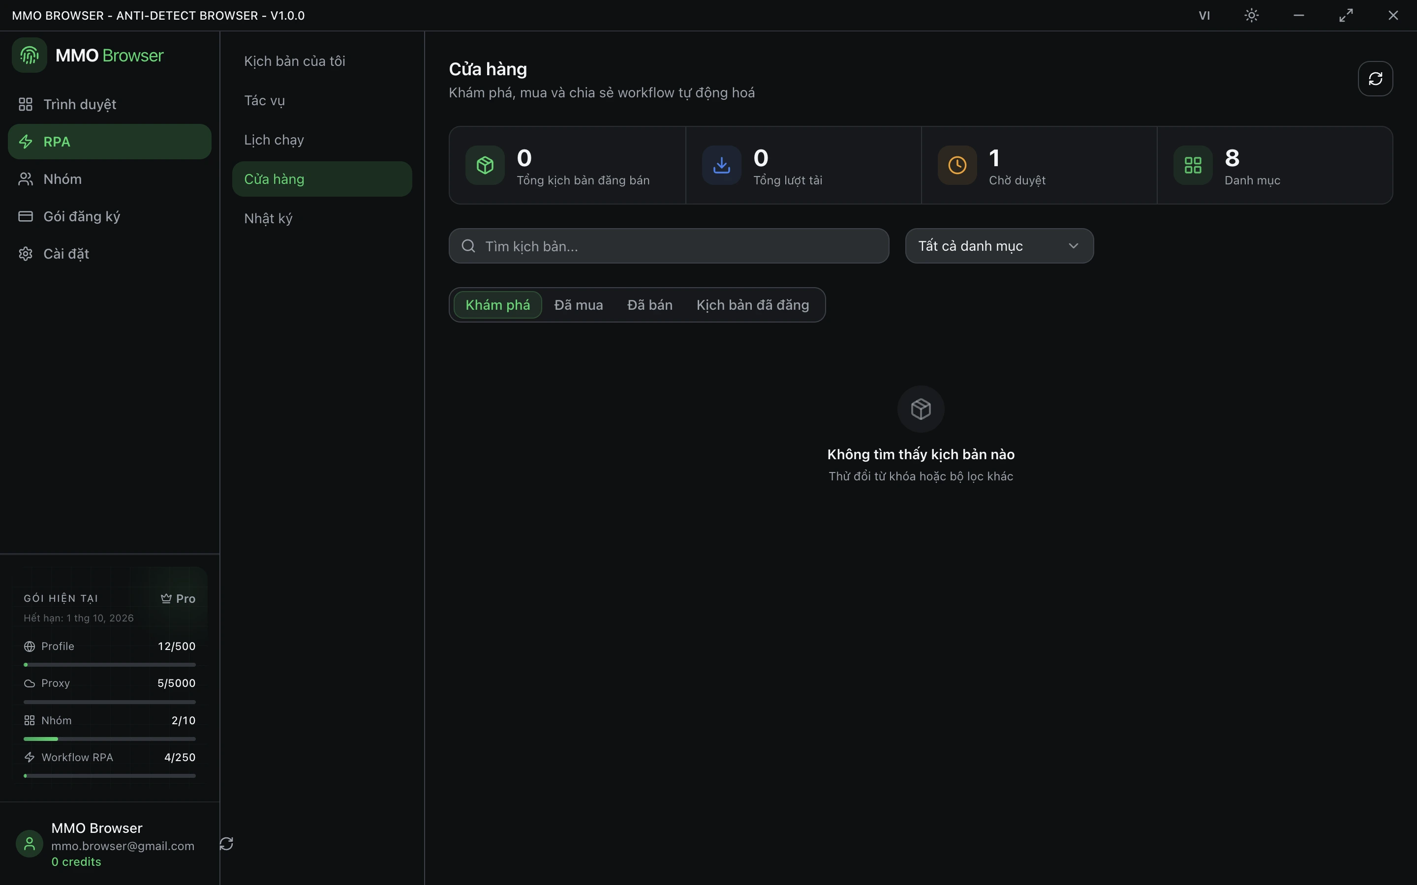Image resolution: width=1417 pixels, height=885 pixels.
Task: Click the refresh icon in Cửa hàng header
Action: [1375, 79]
